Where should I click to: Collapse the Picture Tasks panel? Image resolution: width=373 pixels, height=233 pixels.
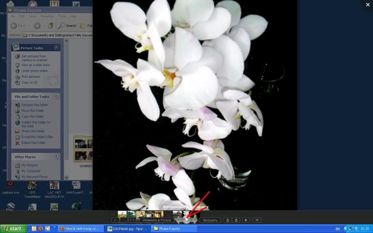[x=56, y=48]
